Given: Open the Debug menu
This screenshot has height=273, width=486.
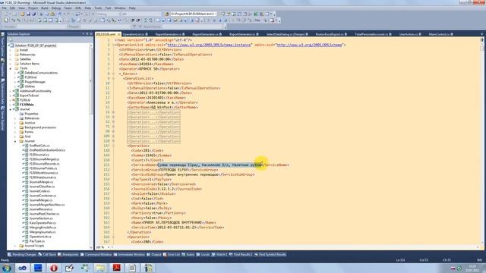Looking at the screenshot, I should click(x=56, y=8).
